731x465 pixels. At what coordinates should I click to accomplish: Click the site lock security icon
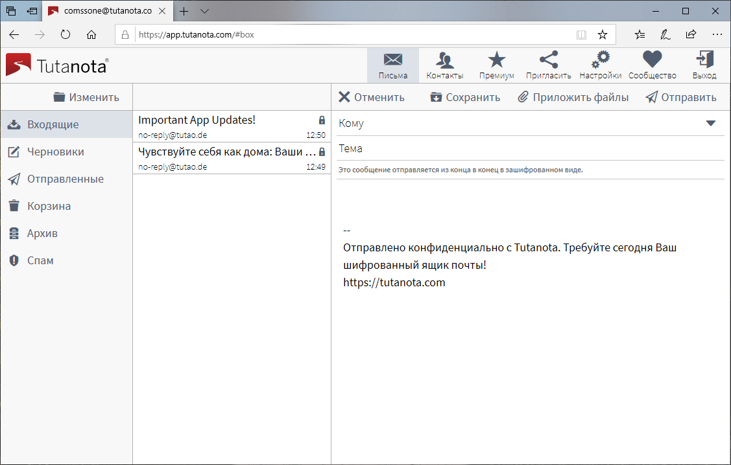(x=125, y=34)
